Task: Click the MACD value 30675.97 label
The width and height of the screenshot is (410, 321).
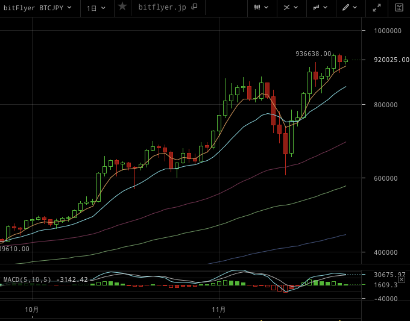Action: 389,275
